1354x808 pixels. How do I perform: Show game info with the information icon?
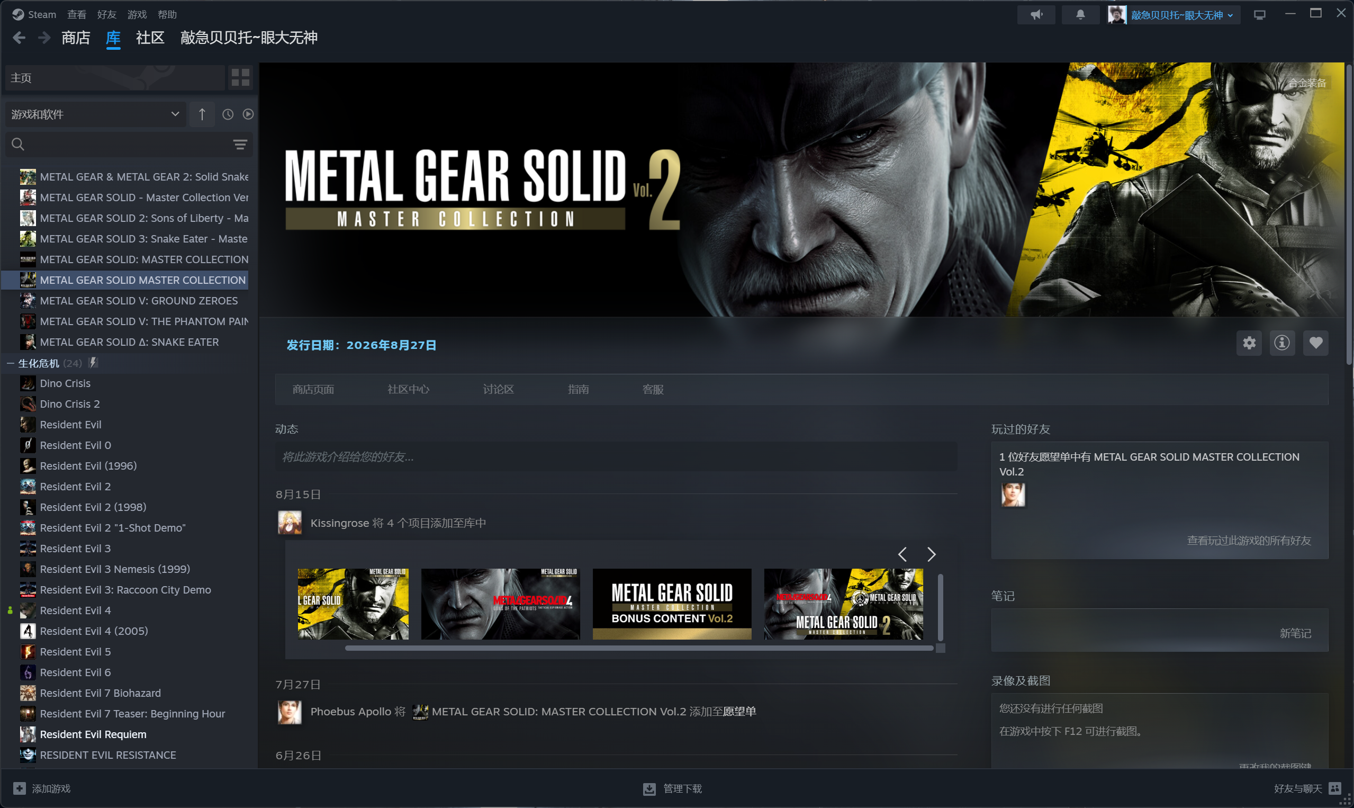[1282, 343]
